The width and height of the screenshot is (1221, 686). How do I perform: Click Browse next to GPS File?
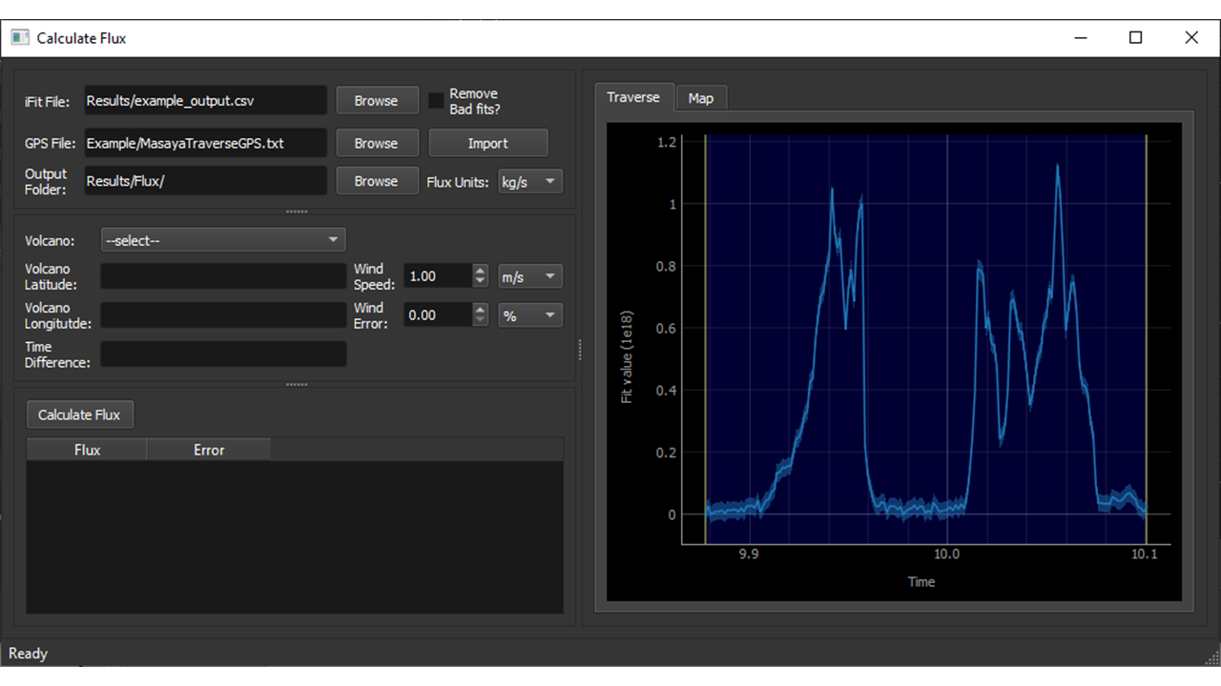pyautogui.click(x=377, y=143)
